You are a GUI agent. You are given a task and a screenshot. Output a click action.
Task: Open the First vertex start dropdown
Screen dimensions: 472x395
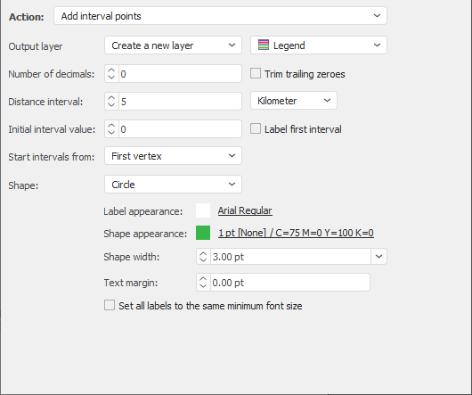pyautogui.click(x=173, y=156)
